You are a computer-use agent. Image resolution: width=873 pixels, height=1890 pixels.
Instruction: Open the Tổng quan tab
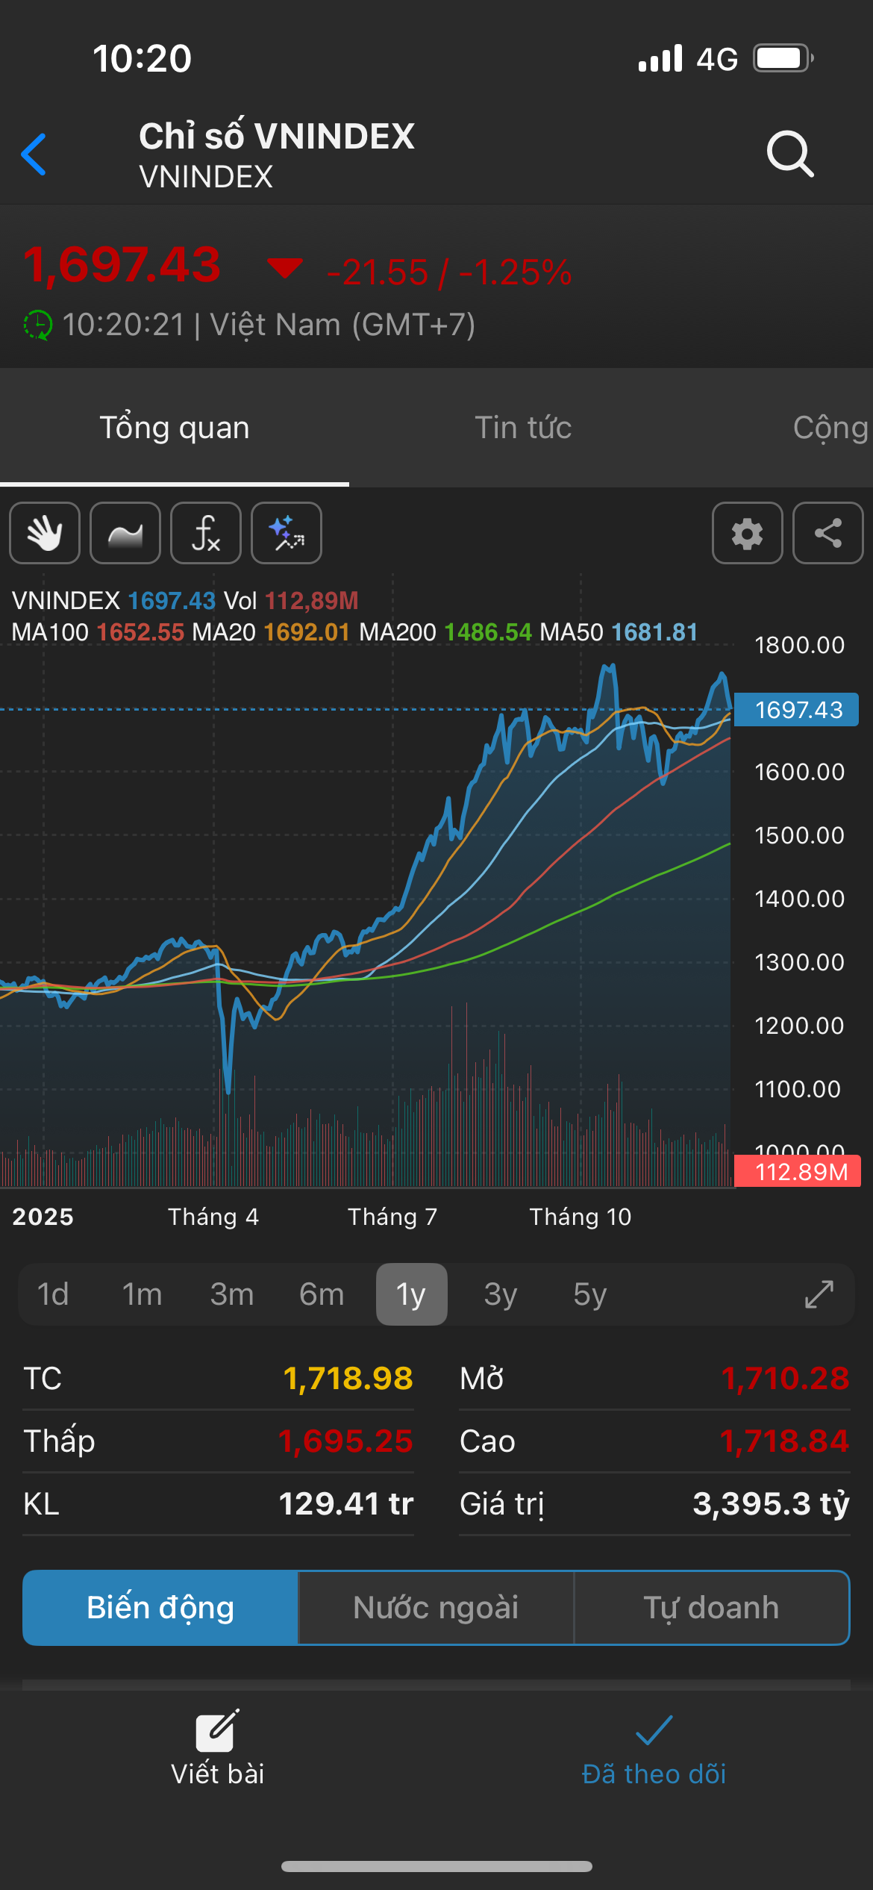tap(175, 428)
